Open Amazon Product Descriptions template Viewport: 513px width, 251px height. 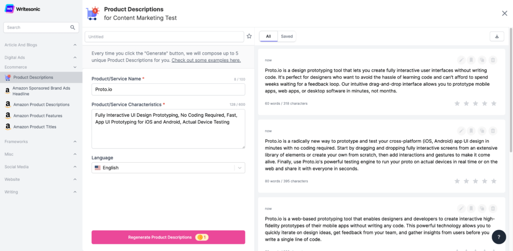[41, 104]
